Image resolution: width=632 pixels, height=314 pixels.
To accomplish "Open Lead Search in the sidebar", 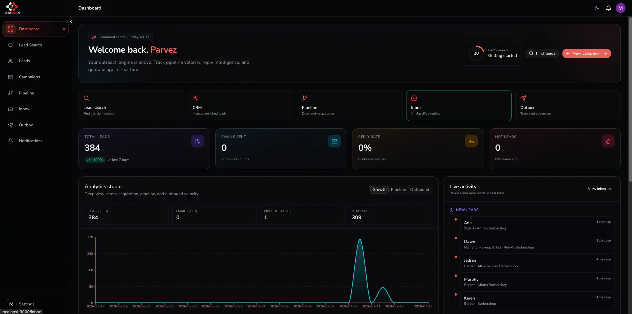I will [x=35, y=45].
